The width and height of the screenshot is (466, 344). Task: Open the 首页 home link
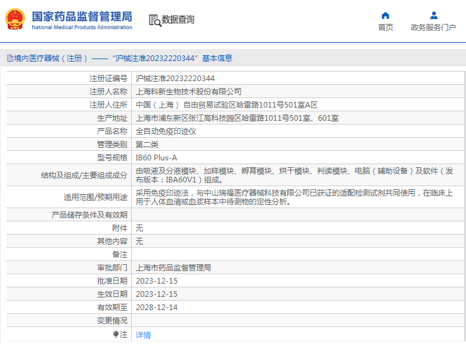(385, 27)
